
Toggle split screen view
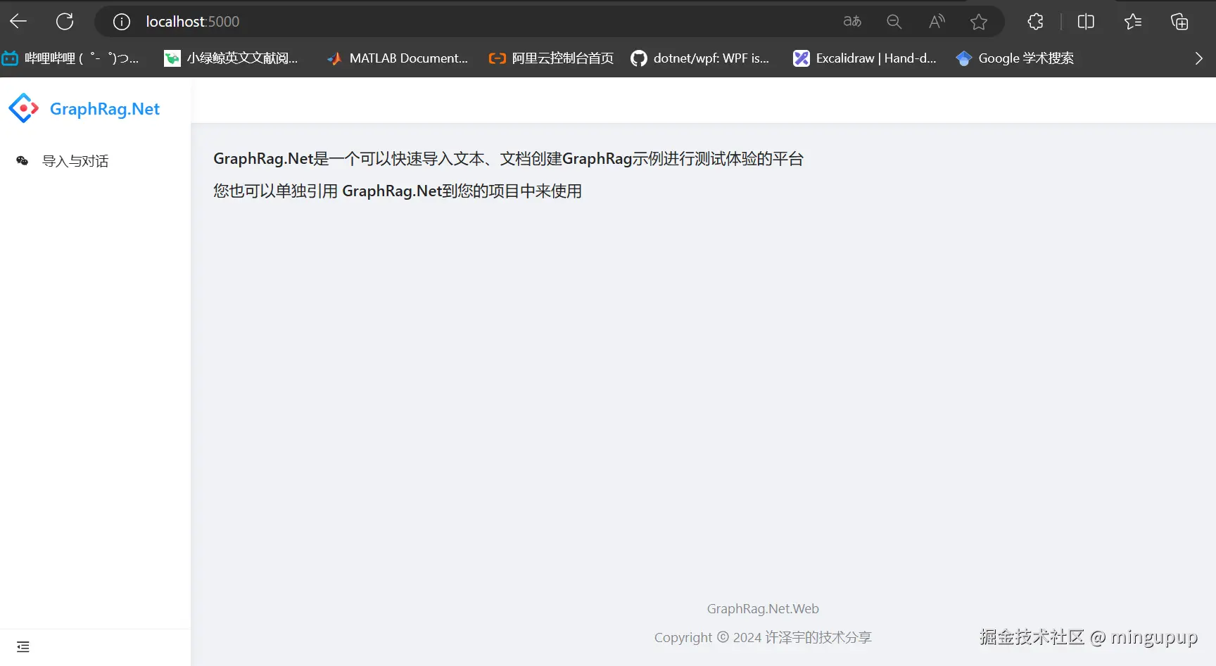tap(1086, 22)
